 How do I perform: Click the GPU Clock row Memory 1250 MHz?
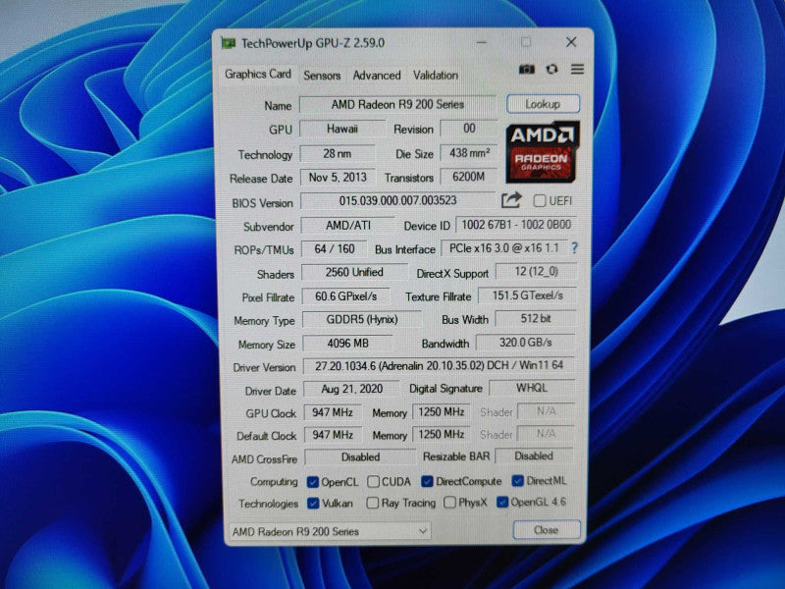click(441, 412)
